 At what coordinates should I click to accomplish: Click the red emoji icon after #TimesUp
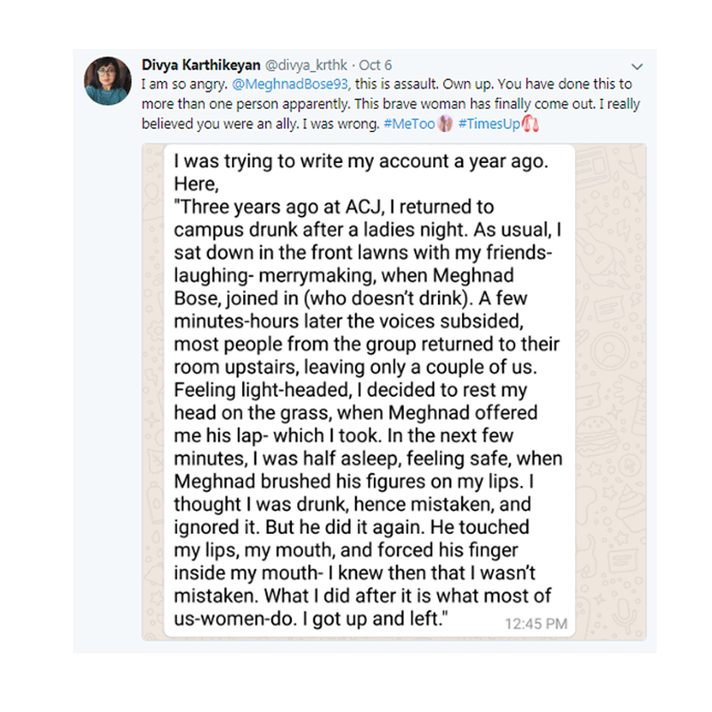point(530,124)
